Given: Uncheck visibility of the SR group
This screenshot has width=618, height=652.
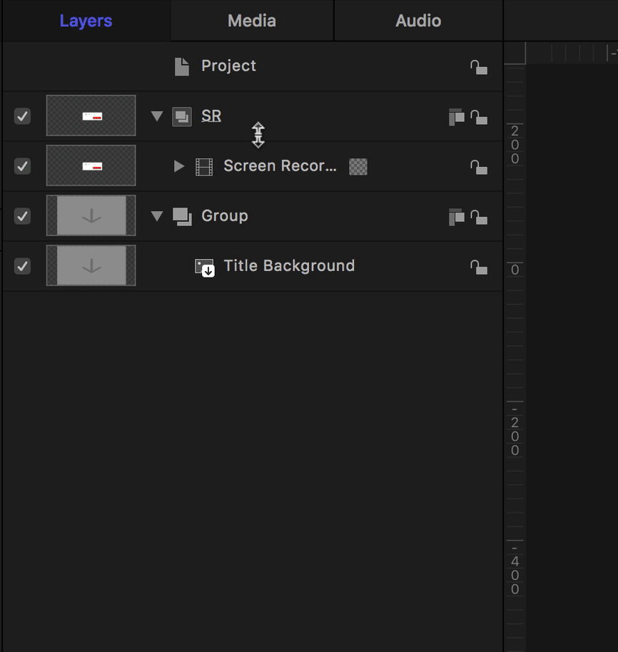Looking at the screenshot, I should (x=22, y=116).
